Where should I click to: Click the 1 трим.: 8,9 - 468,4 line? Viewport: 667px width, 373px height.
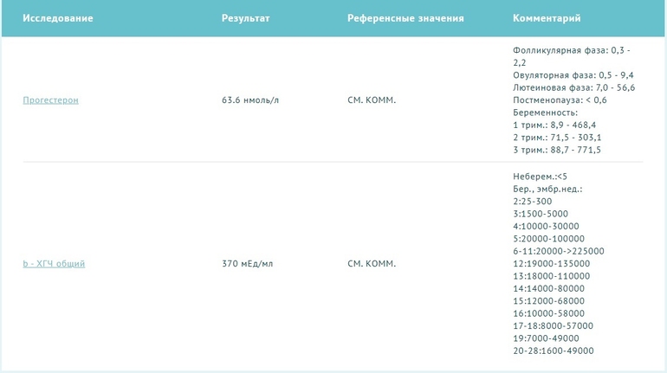pyautogui.click(x=556, y=125)
